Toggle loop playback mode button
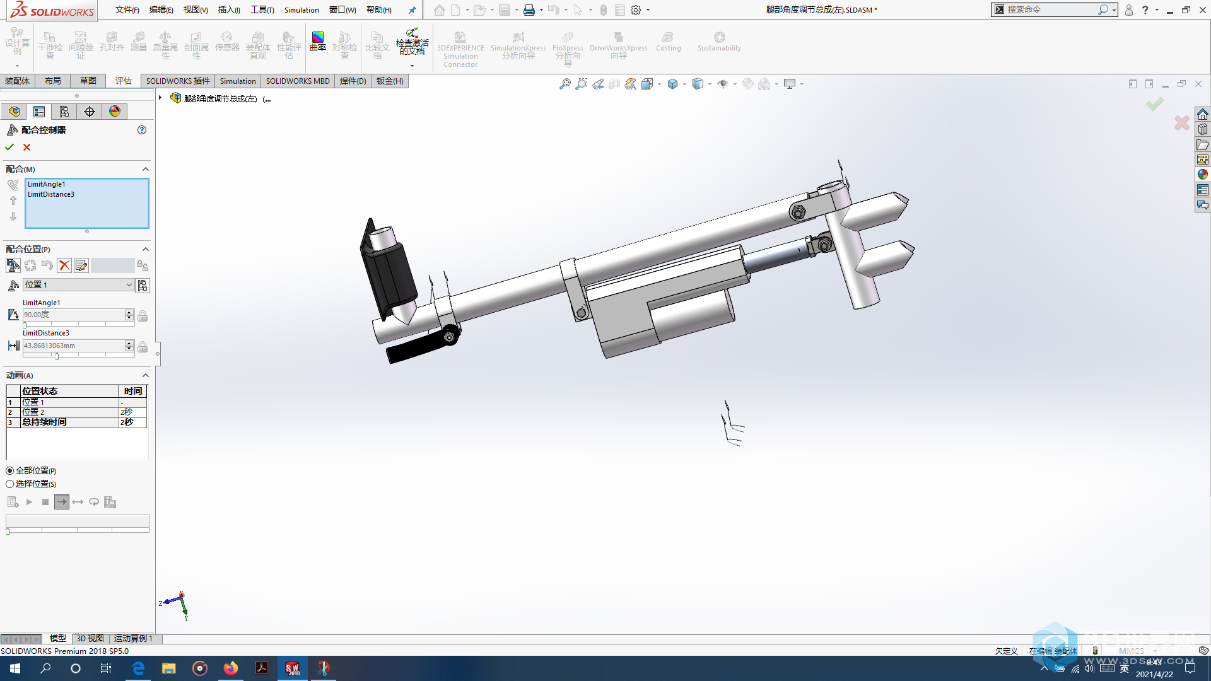Viewport: 1211px width, 681px height. (x=94, y=502)
